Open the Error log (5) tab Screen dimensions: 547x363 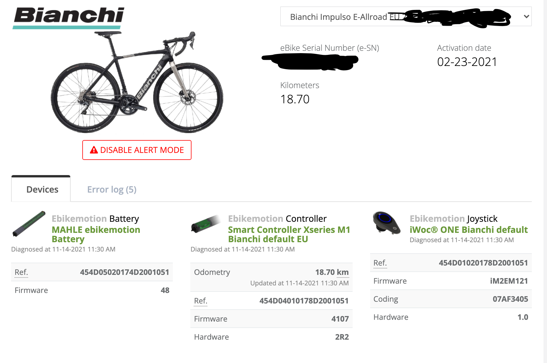click(112, 190)
